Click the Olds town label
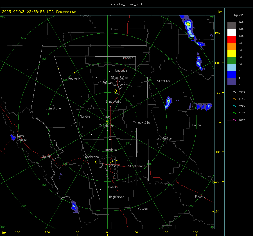253x236 pixels. click(x=107, y=117)
